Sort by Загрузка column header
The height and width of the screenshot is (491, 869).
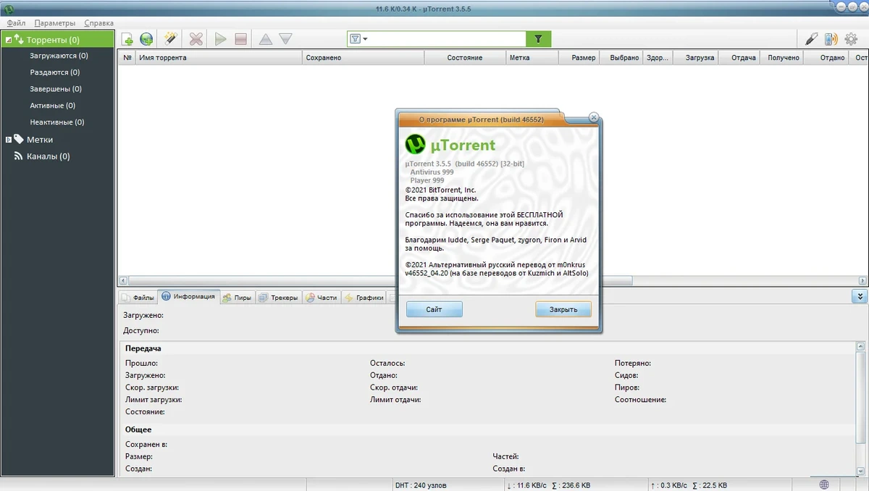pos(695,58)
